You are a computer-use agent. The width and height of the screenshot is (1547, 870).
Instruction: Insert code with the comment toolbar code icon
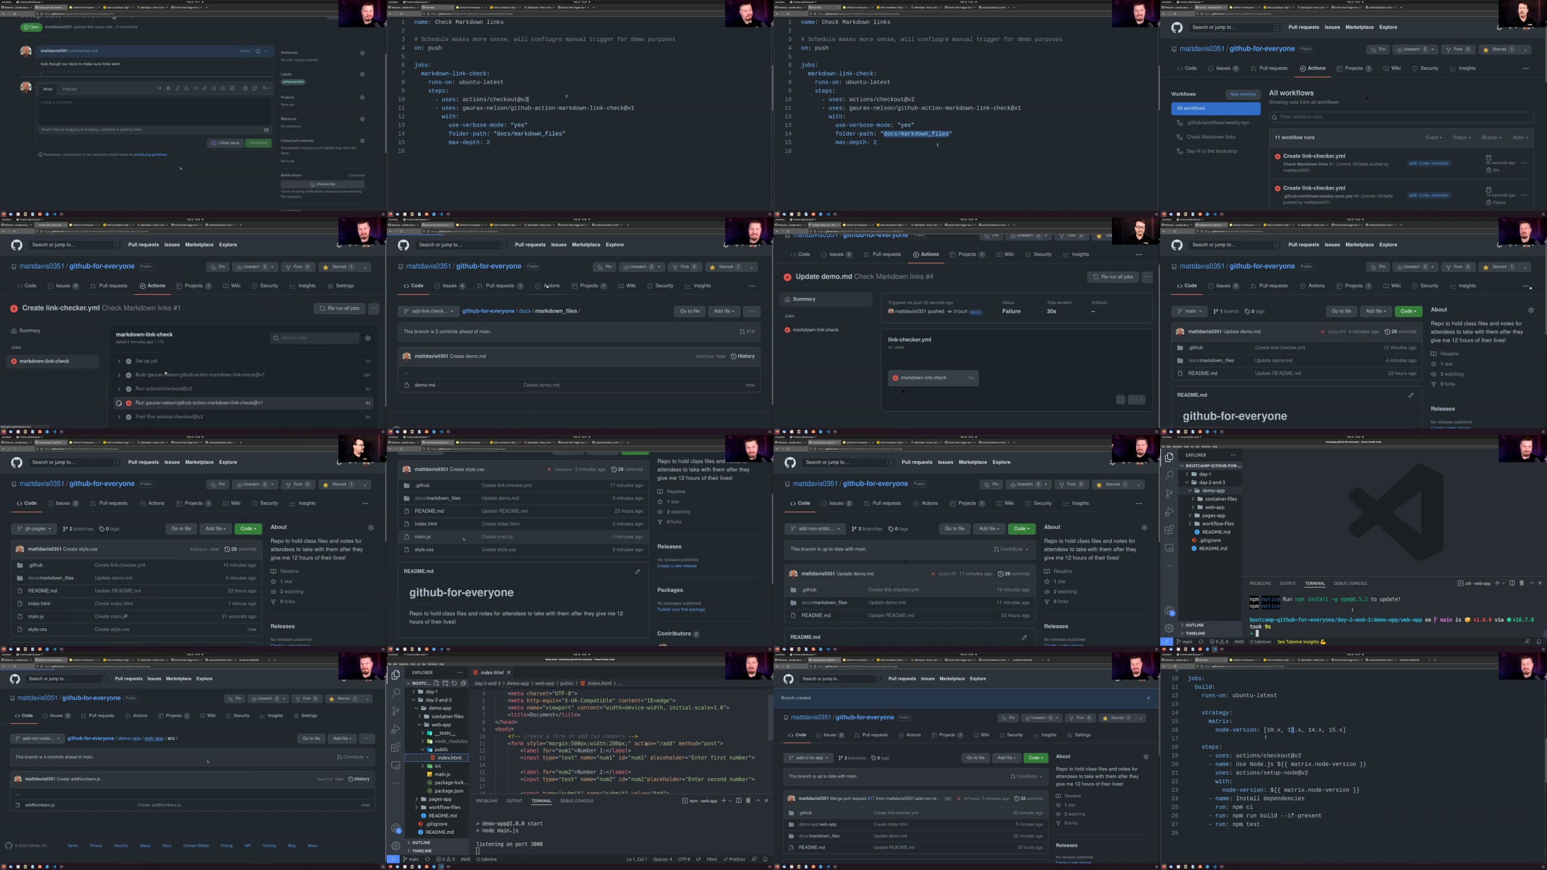pos(195,88)
